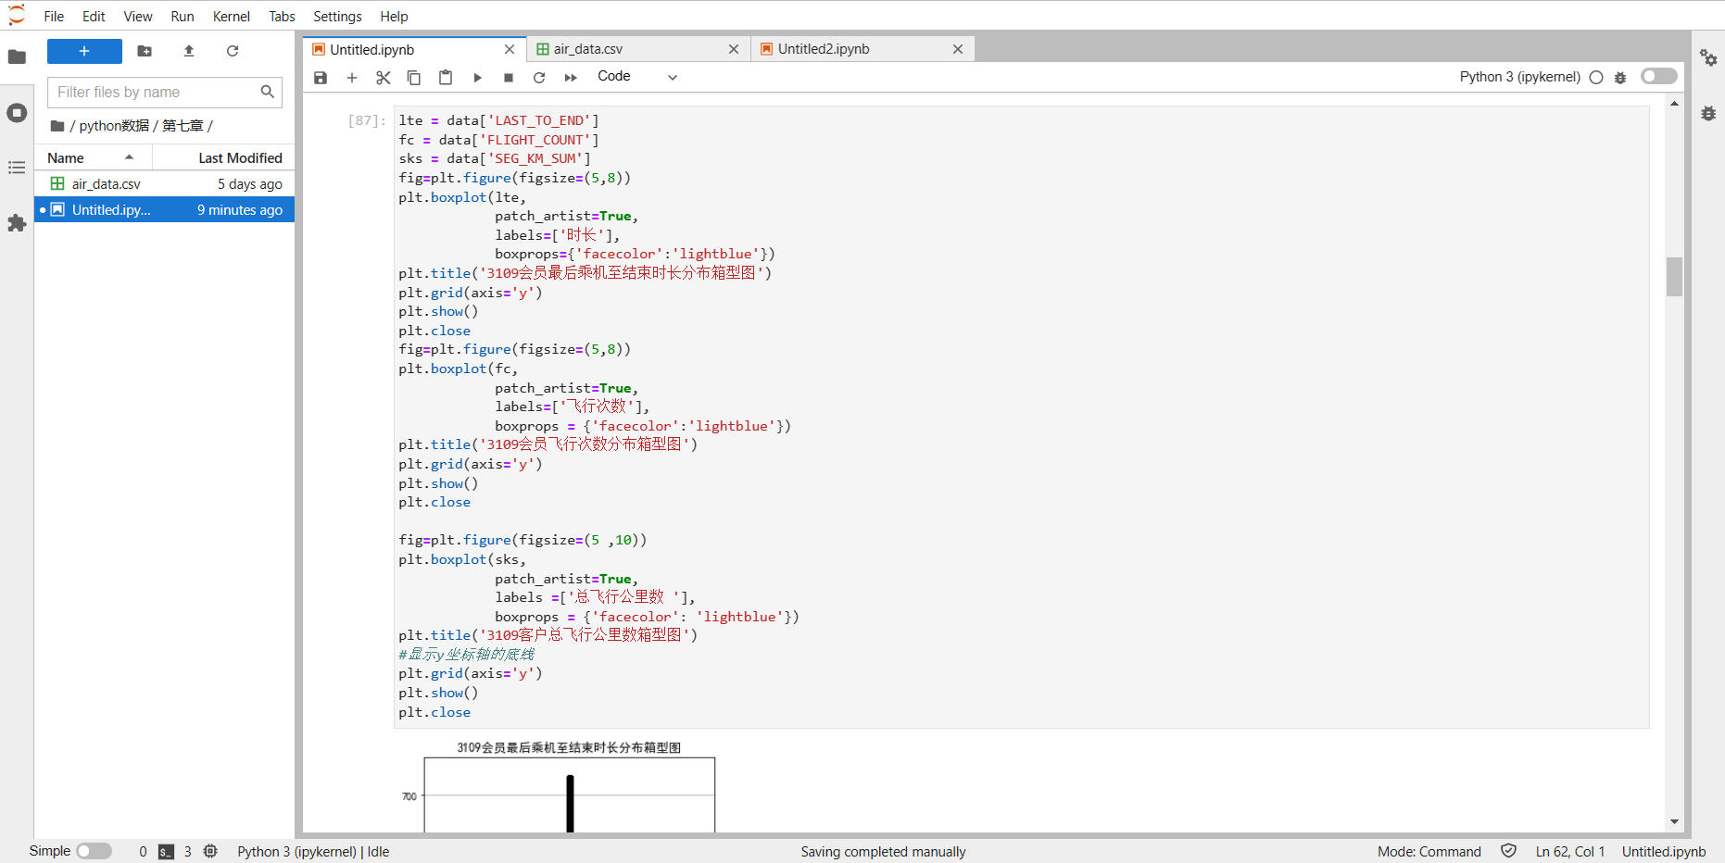Open the View menu
Screen dimensions: 1725x863
(138, 16)
